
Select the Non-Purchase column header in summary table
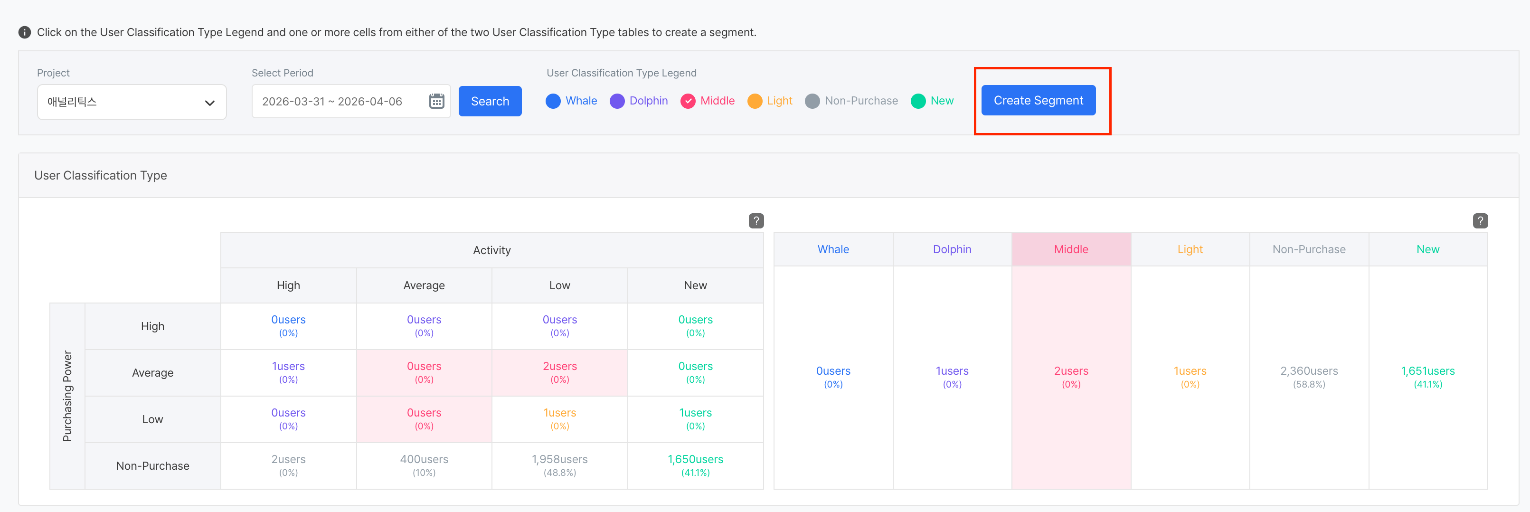point(1308,249)
